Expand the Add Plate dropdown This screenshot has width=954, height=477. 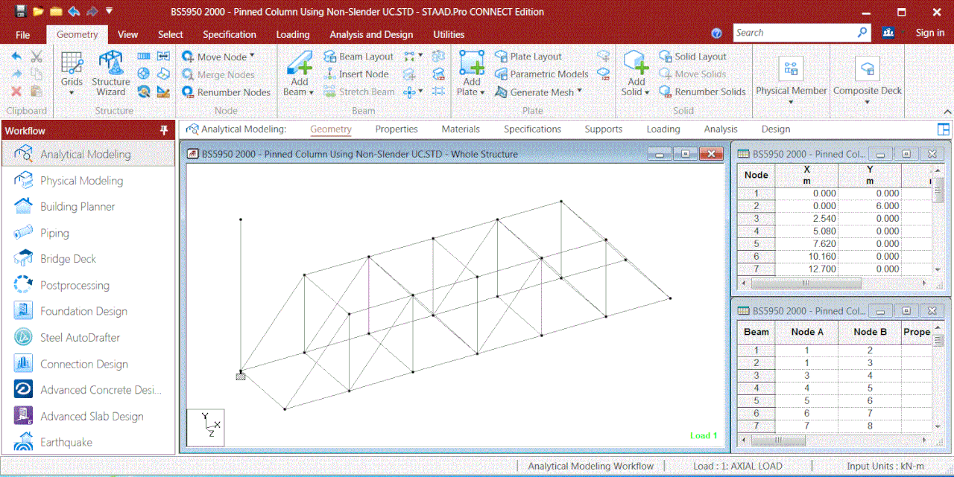click(482, 92)
